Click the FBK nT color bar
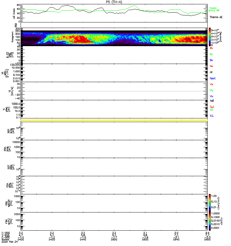This screenshot has width=231, height=246. tap(210, 221)
